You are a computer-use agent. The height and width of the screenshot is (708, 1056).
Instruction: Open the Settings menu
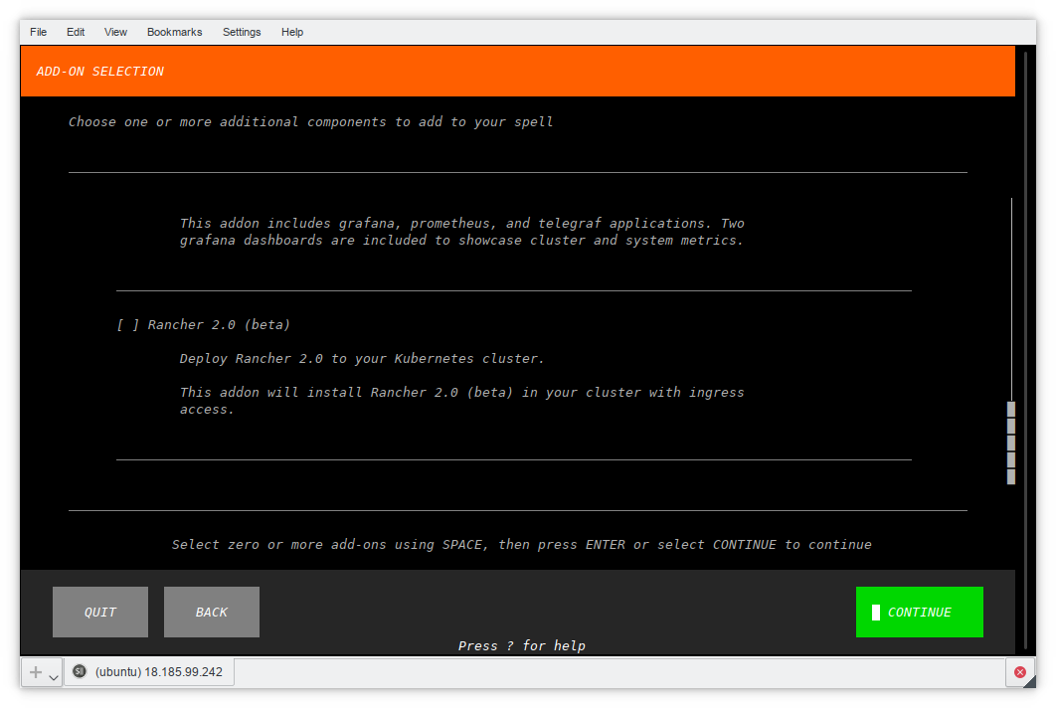tap(241, 32)
